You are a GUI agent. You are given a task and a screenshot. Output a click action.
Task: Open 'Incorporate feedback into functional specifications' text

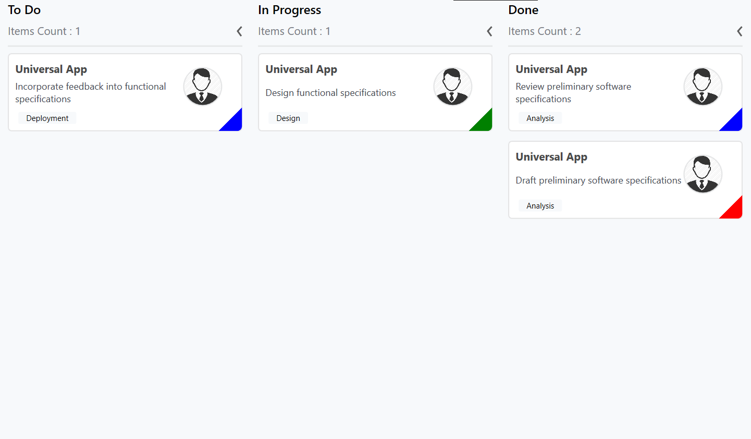click(91, 93)
